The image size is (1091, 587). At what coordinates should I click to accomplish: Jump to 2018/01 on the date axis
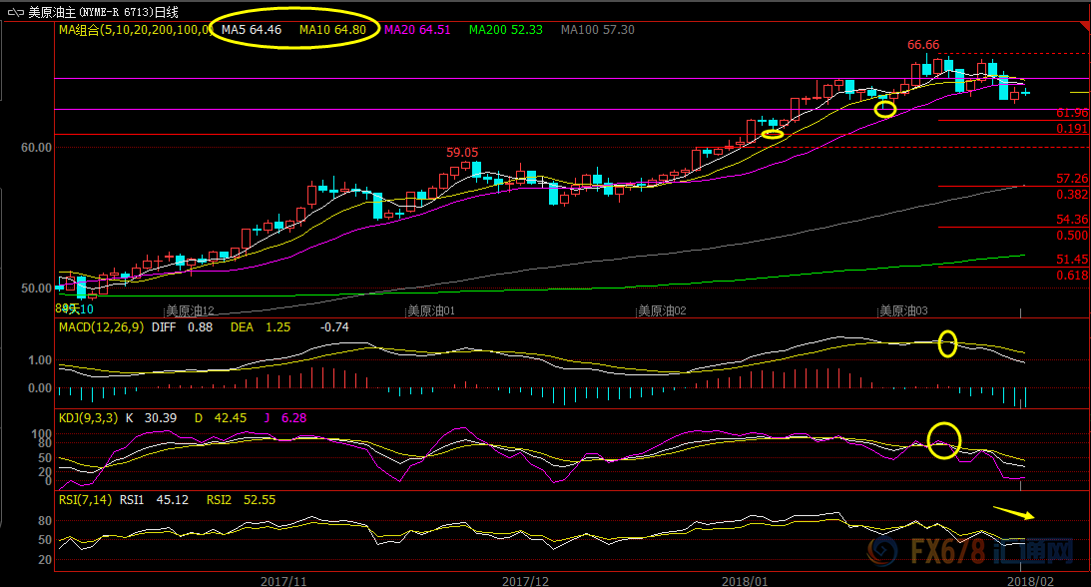(746, 579)
